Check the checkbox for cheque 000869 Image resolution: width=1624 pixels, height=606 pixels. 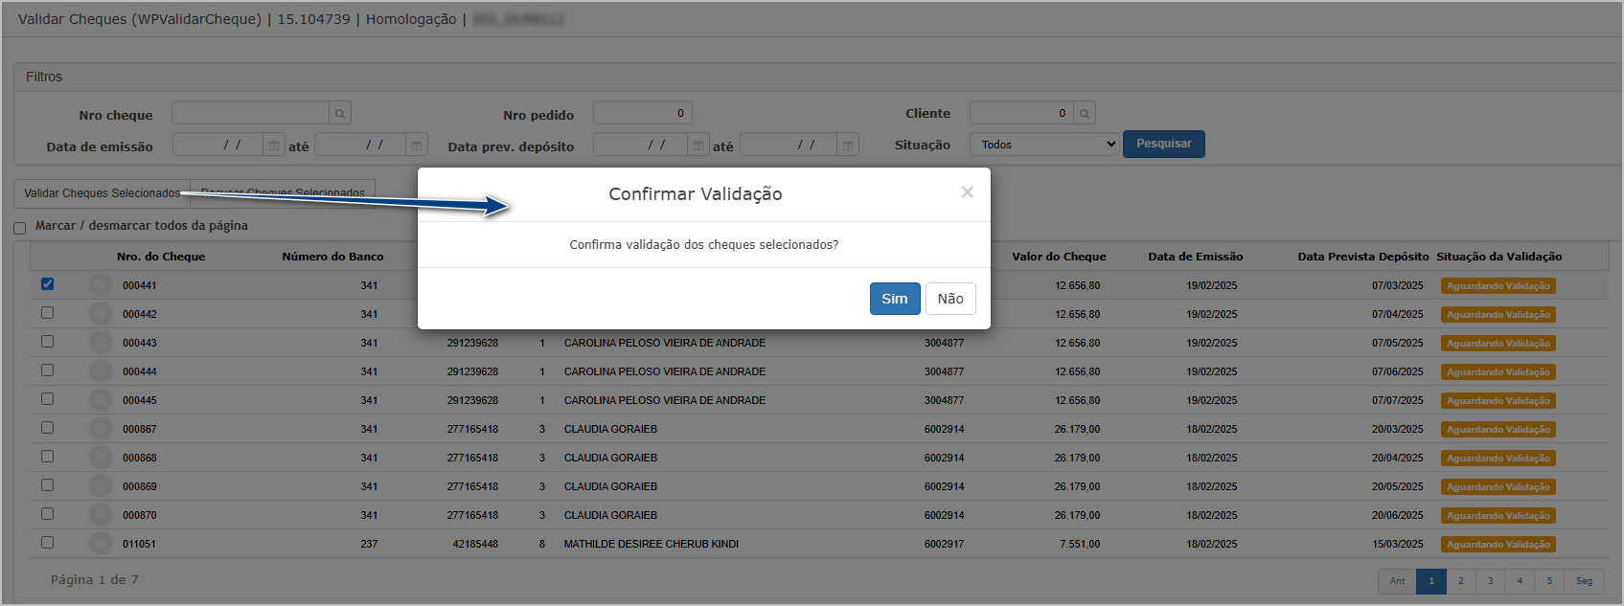(48, 485)
